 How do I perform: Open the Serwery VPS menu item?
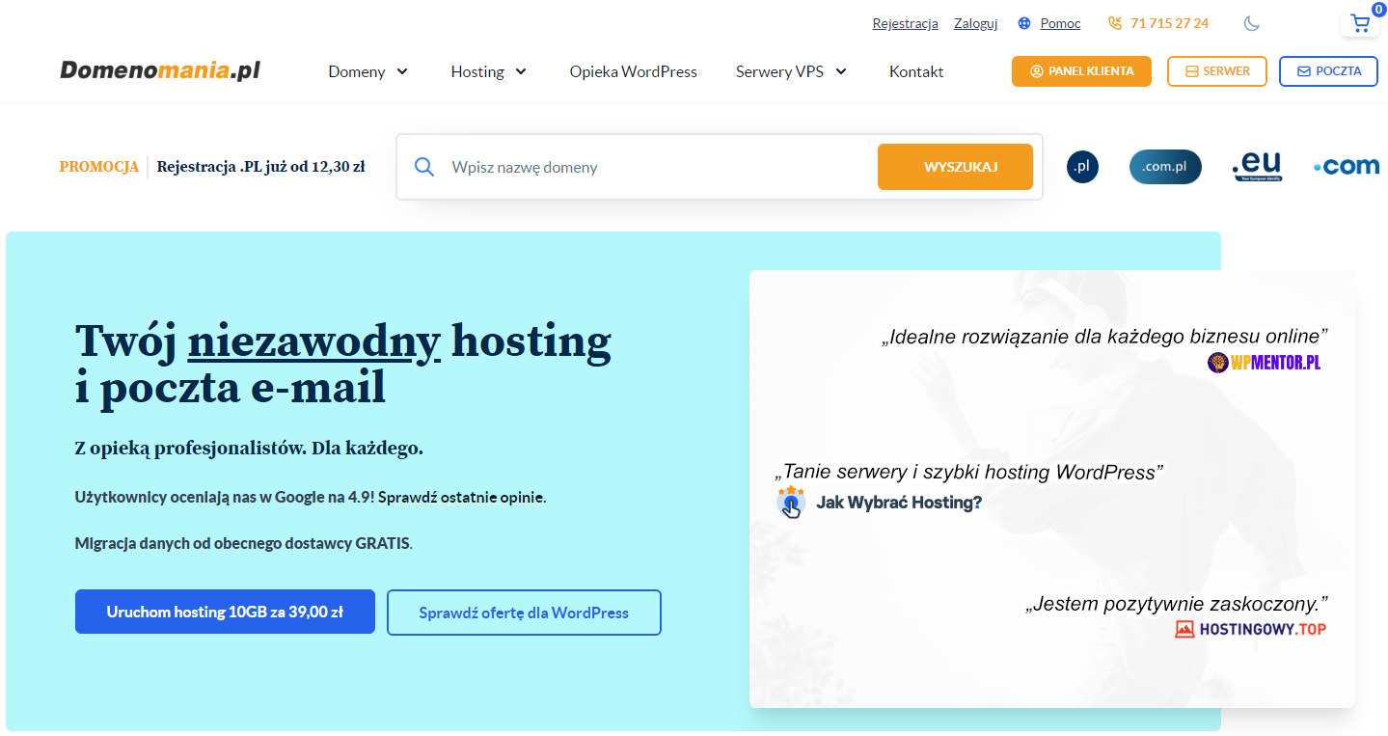tap(779, 71)
